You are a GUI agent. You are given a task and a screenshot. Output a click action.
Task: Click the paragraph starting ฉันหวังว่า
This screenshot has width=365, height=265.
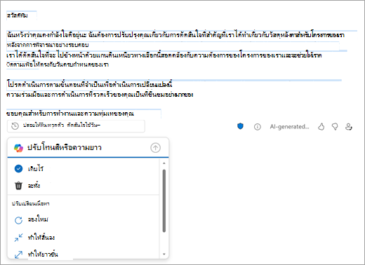(175, 35)
